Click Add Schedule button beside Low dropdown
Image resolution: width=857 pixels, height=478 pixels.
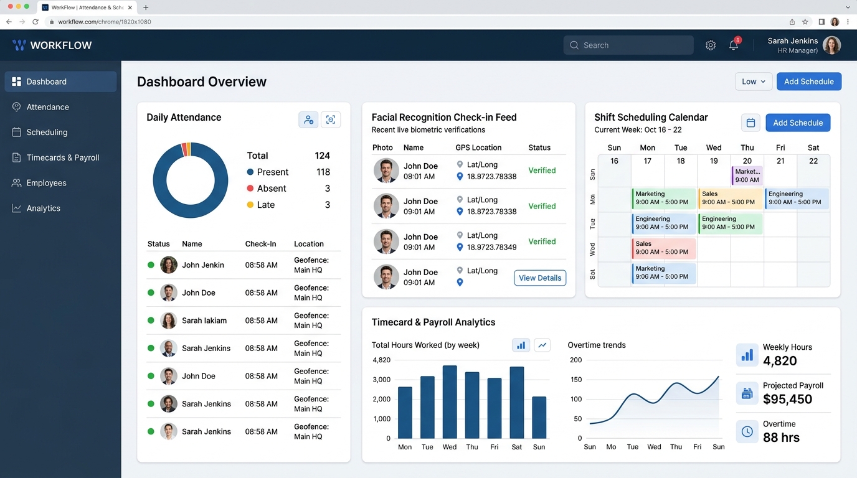click(x=809, y=82)
